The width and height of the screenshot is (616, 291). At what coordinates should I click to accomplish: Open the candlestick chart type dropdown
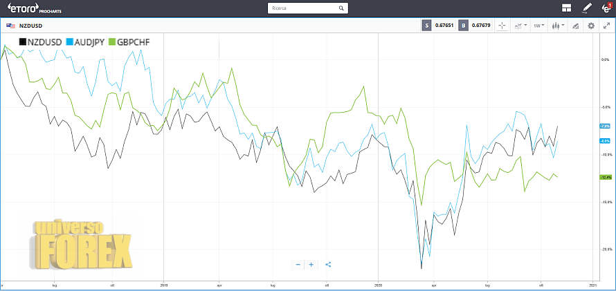tap(556, 26)
